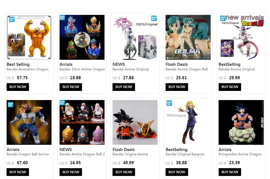Buy the $29.99 BestSelling figure
This screenshot has height=179, width=270.
tap(230, 87)
